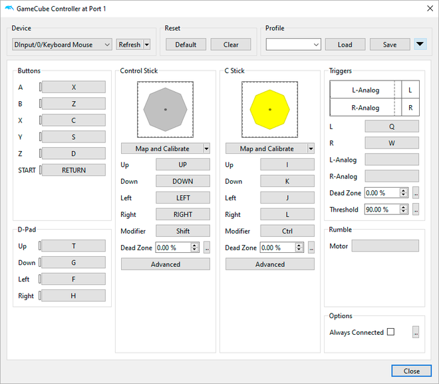The height and width of the screenshot is (384, 439).
Task: Assign the empty L-Analog mapping button
Action: point(392,159)
